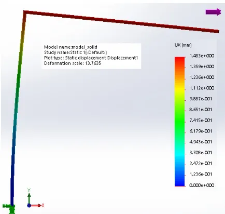Click the Model name:model_solid text line
The height and width of the screenshot is (214, 225).
click(71, 47)
